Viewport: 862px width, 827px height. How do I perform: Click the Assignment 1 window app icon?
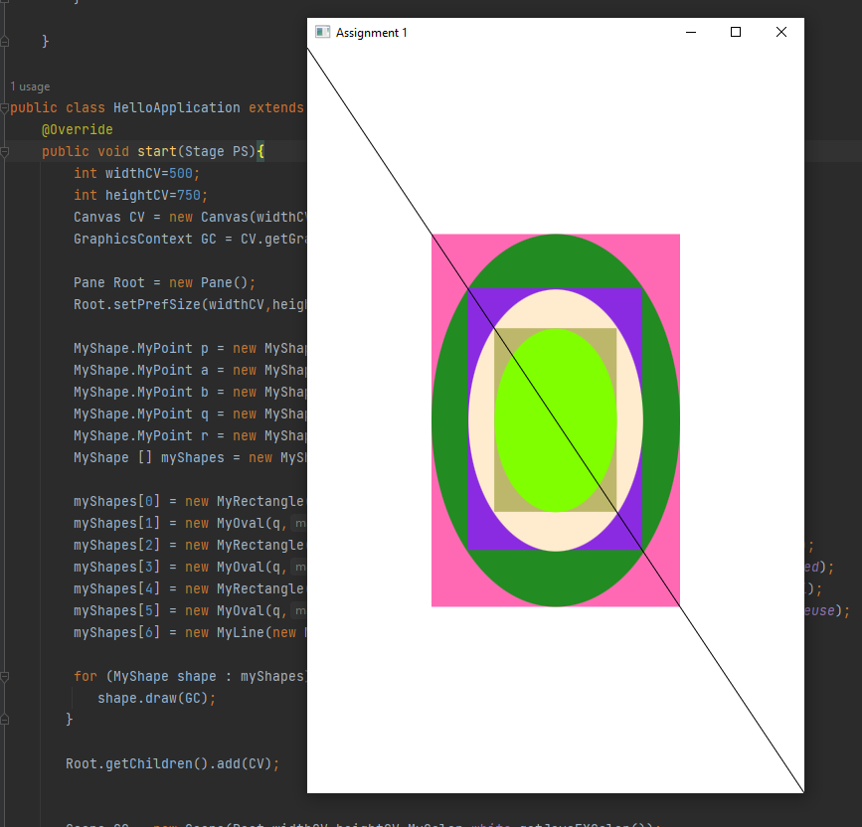point(322,32)
